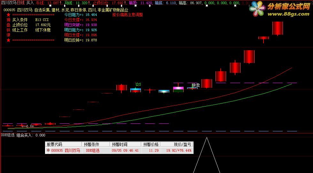Click the sector tags line starting 自选采集
Image resolution: width=313 pixels, height=173 pixels.
tap(81, 10)
